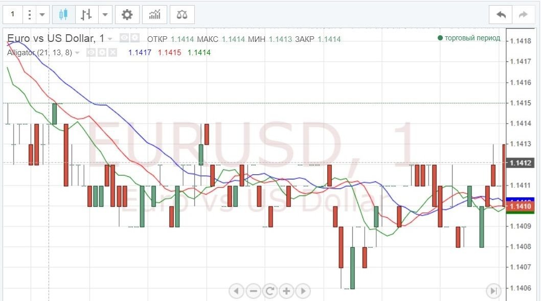Open chart settings gear
This screenshot has width=541, height=301.
[127, 14]
